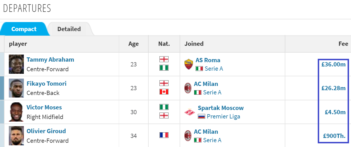Click AC Milan crest in Tomori row
The height and width of the screenshot is (147, 351).
tap(188, 88)
